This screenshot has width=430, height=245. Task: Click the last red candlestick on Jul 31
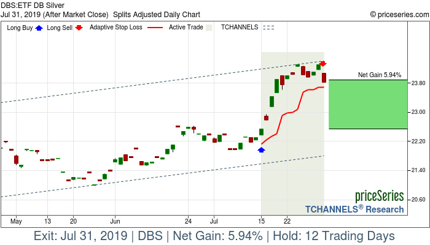coord(324,78)
